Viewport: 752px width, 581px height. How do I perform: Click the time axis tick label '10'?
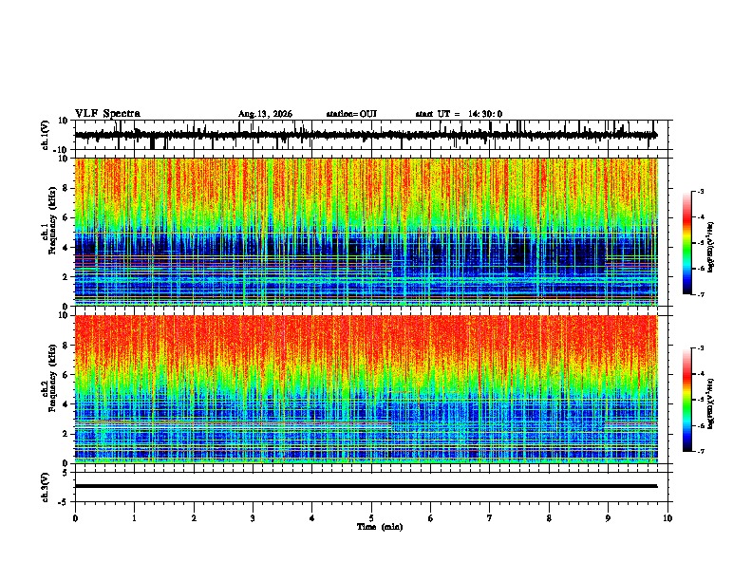[x=667, y=518]
